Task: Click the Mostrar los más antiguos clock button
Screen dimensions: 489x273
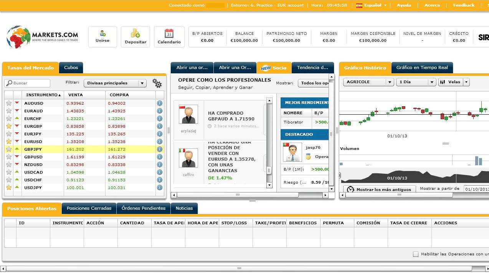Action: pos(379,189)
